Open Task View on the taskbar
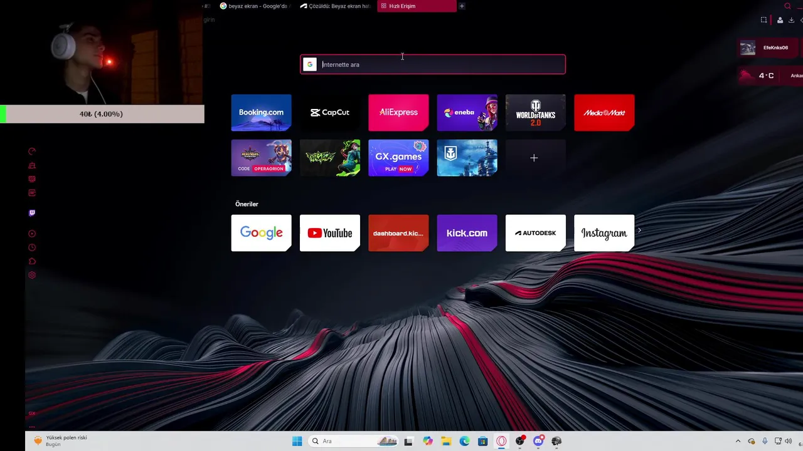This screenshot has height=451, width=803. [408, 441]
